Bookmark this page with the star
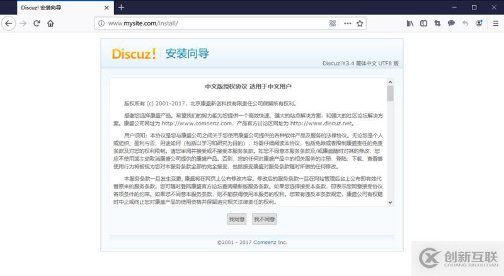 (360, 23)
